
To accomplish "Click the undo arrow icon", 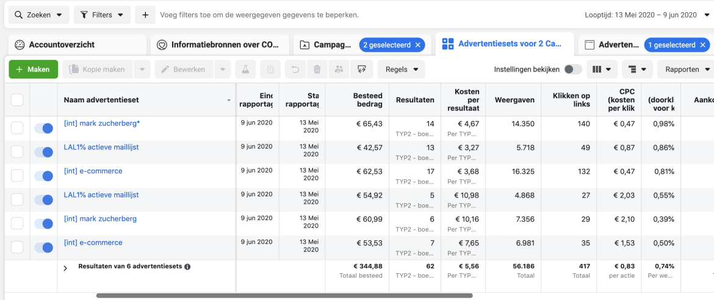I will pos(295,69).
